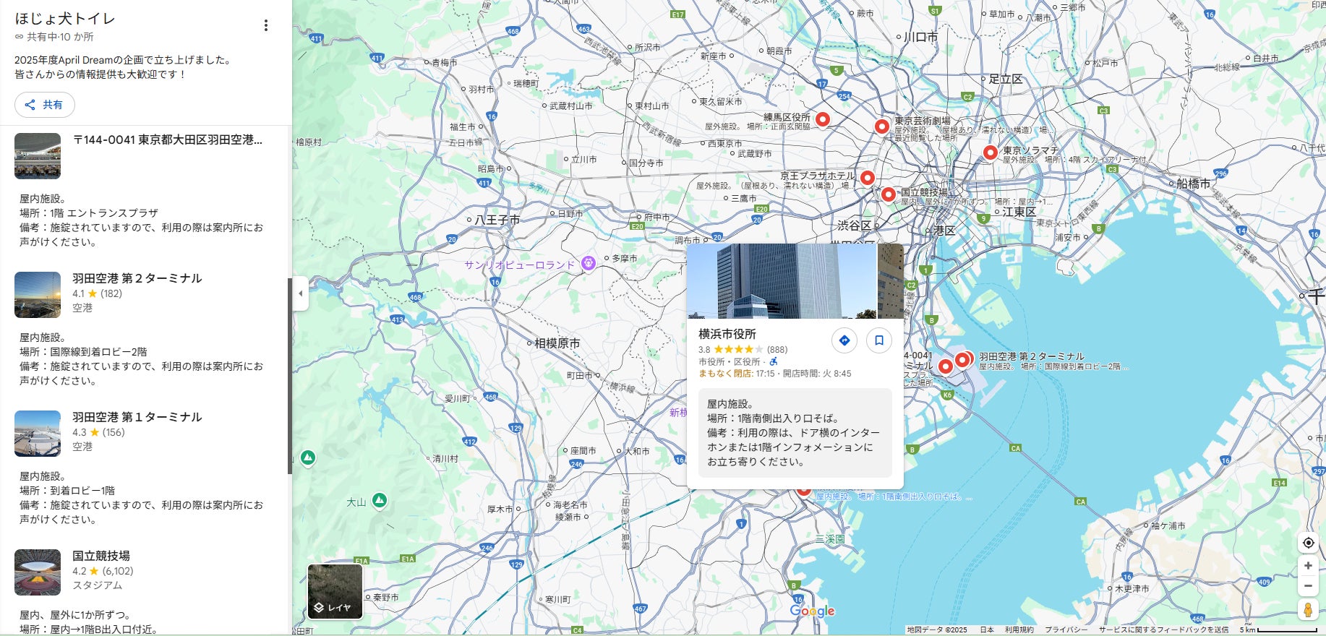The image size is (1326, 636).
Task: Click the 京王プラザホテル red map marker
Action: [868, 178]
